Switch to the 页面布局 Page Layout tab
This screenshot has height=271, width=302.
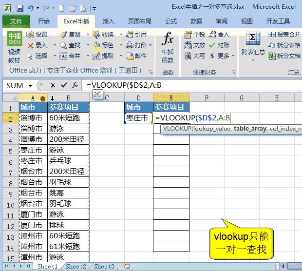(140, 21)
